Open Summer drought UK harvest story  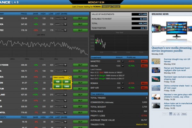coord(177,60)
